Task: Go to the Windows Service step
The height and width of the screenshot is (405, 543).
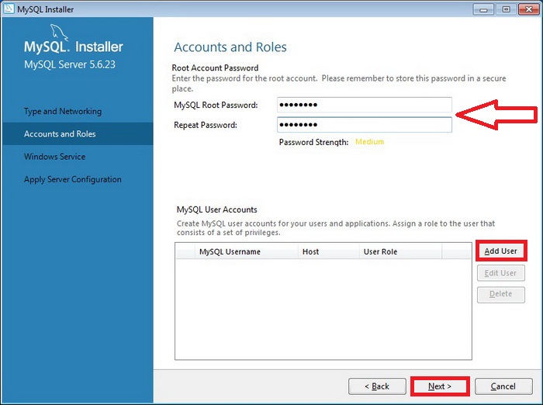Action: click(x=55, y=157)
